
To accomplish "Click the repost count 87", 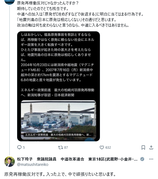I will click(66, 147).
